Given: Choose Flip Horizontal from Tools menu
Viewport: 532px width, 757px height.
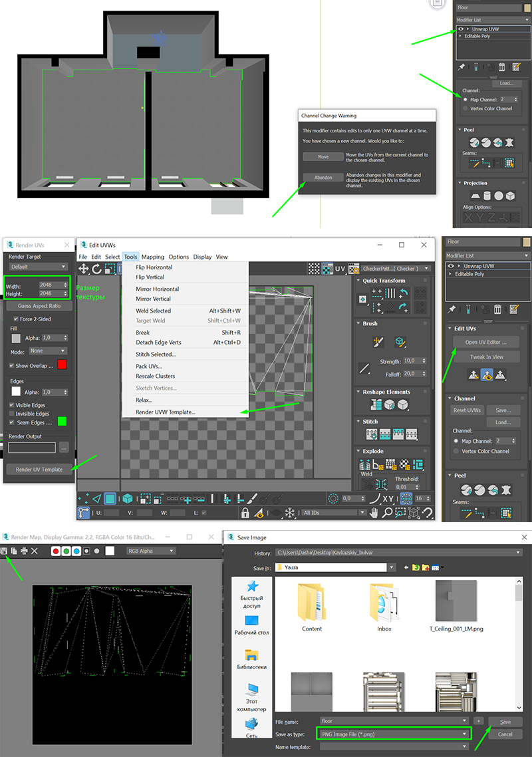Looking at the screenshot, I should [154, 267].
